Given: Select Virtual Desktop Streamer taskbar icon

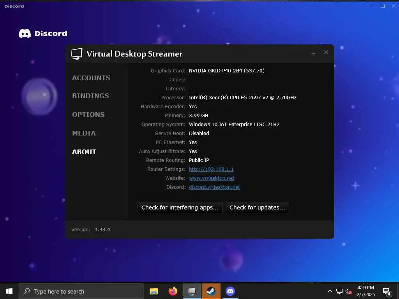Looking at the screenshot, I should (x=192, y=291).
